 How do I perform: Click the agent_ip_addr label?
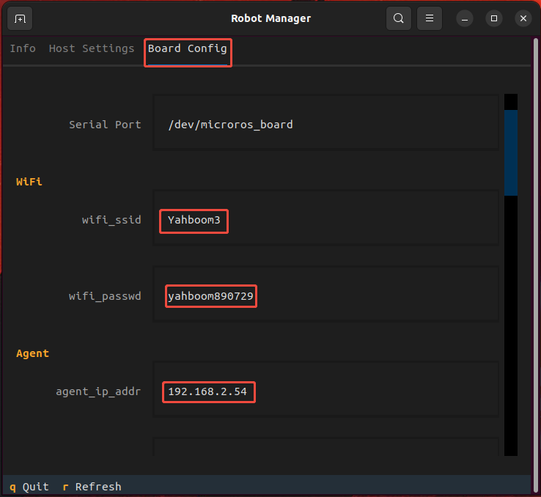98,391
